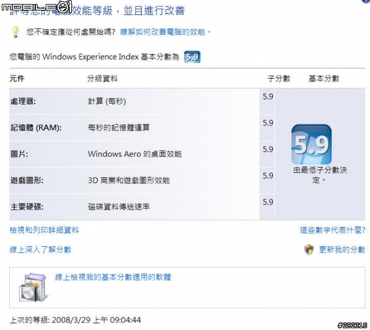Click 每秒的記憶體運算 description text
The image size is (370, 330).
click(x=119, y=128)
